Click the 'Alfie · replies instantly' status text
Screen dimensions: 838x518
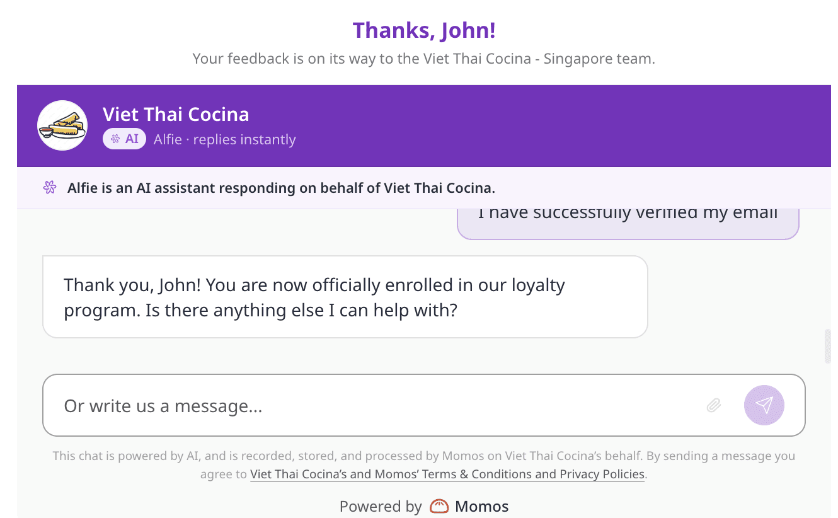(x=225, y=139)
